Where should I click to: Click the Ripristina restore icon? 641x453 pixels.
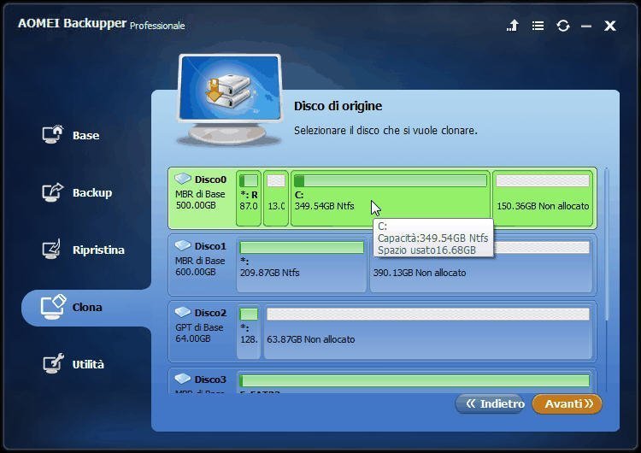[x=52, y=249]
